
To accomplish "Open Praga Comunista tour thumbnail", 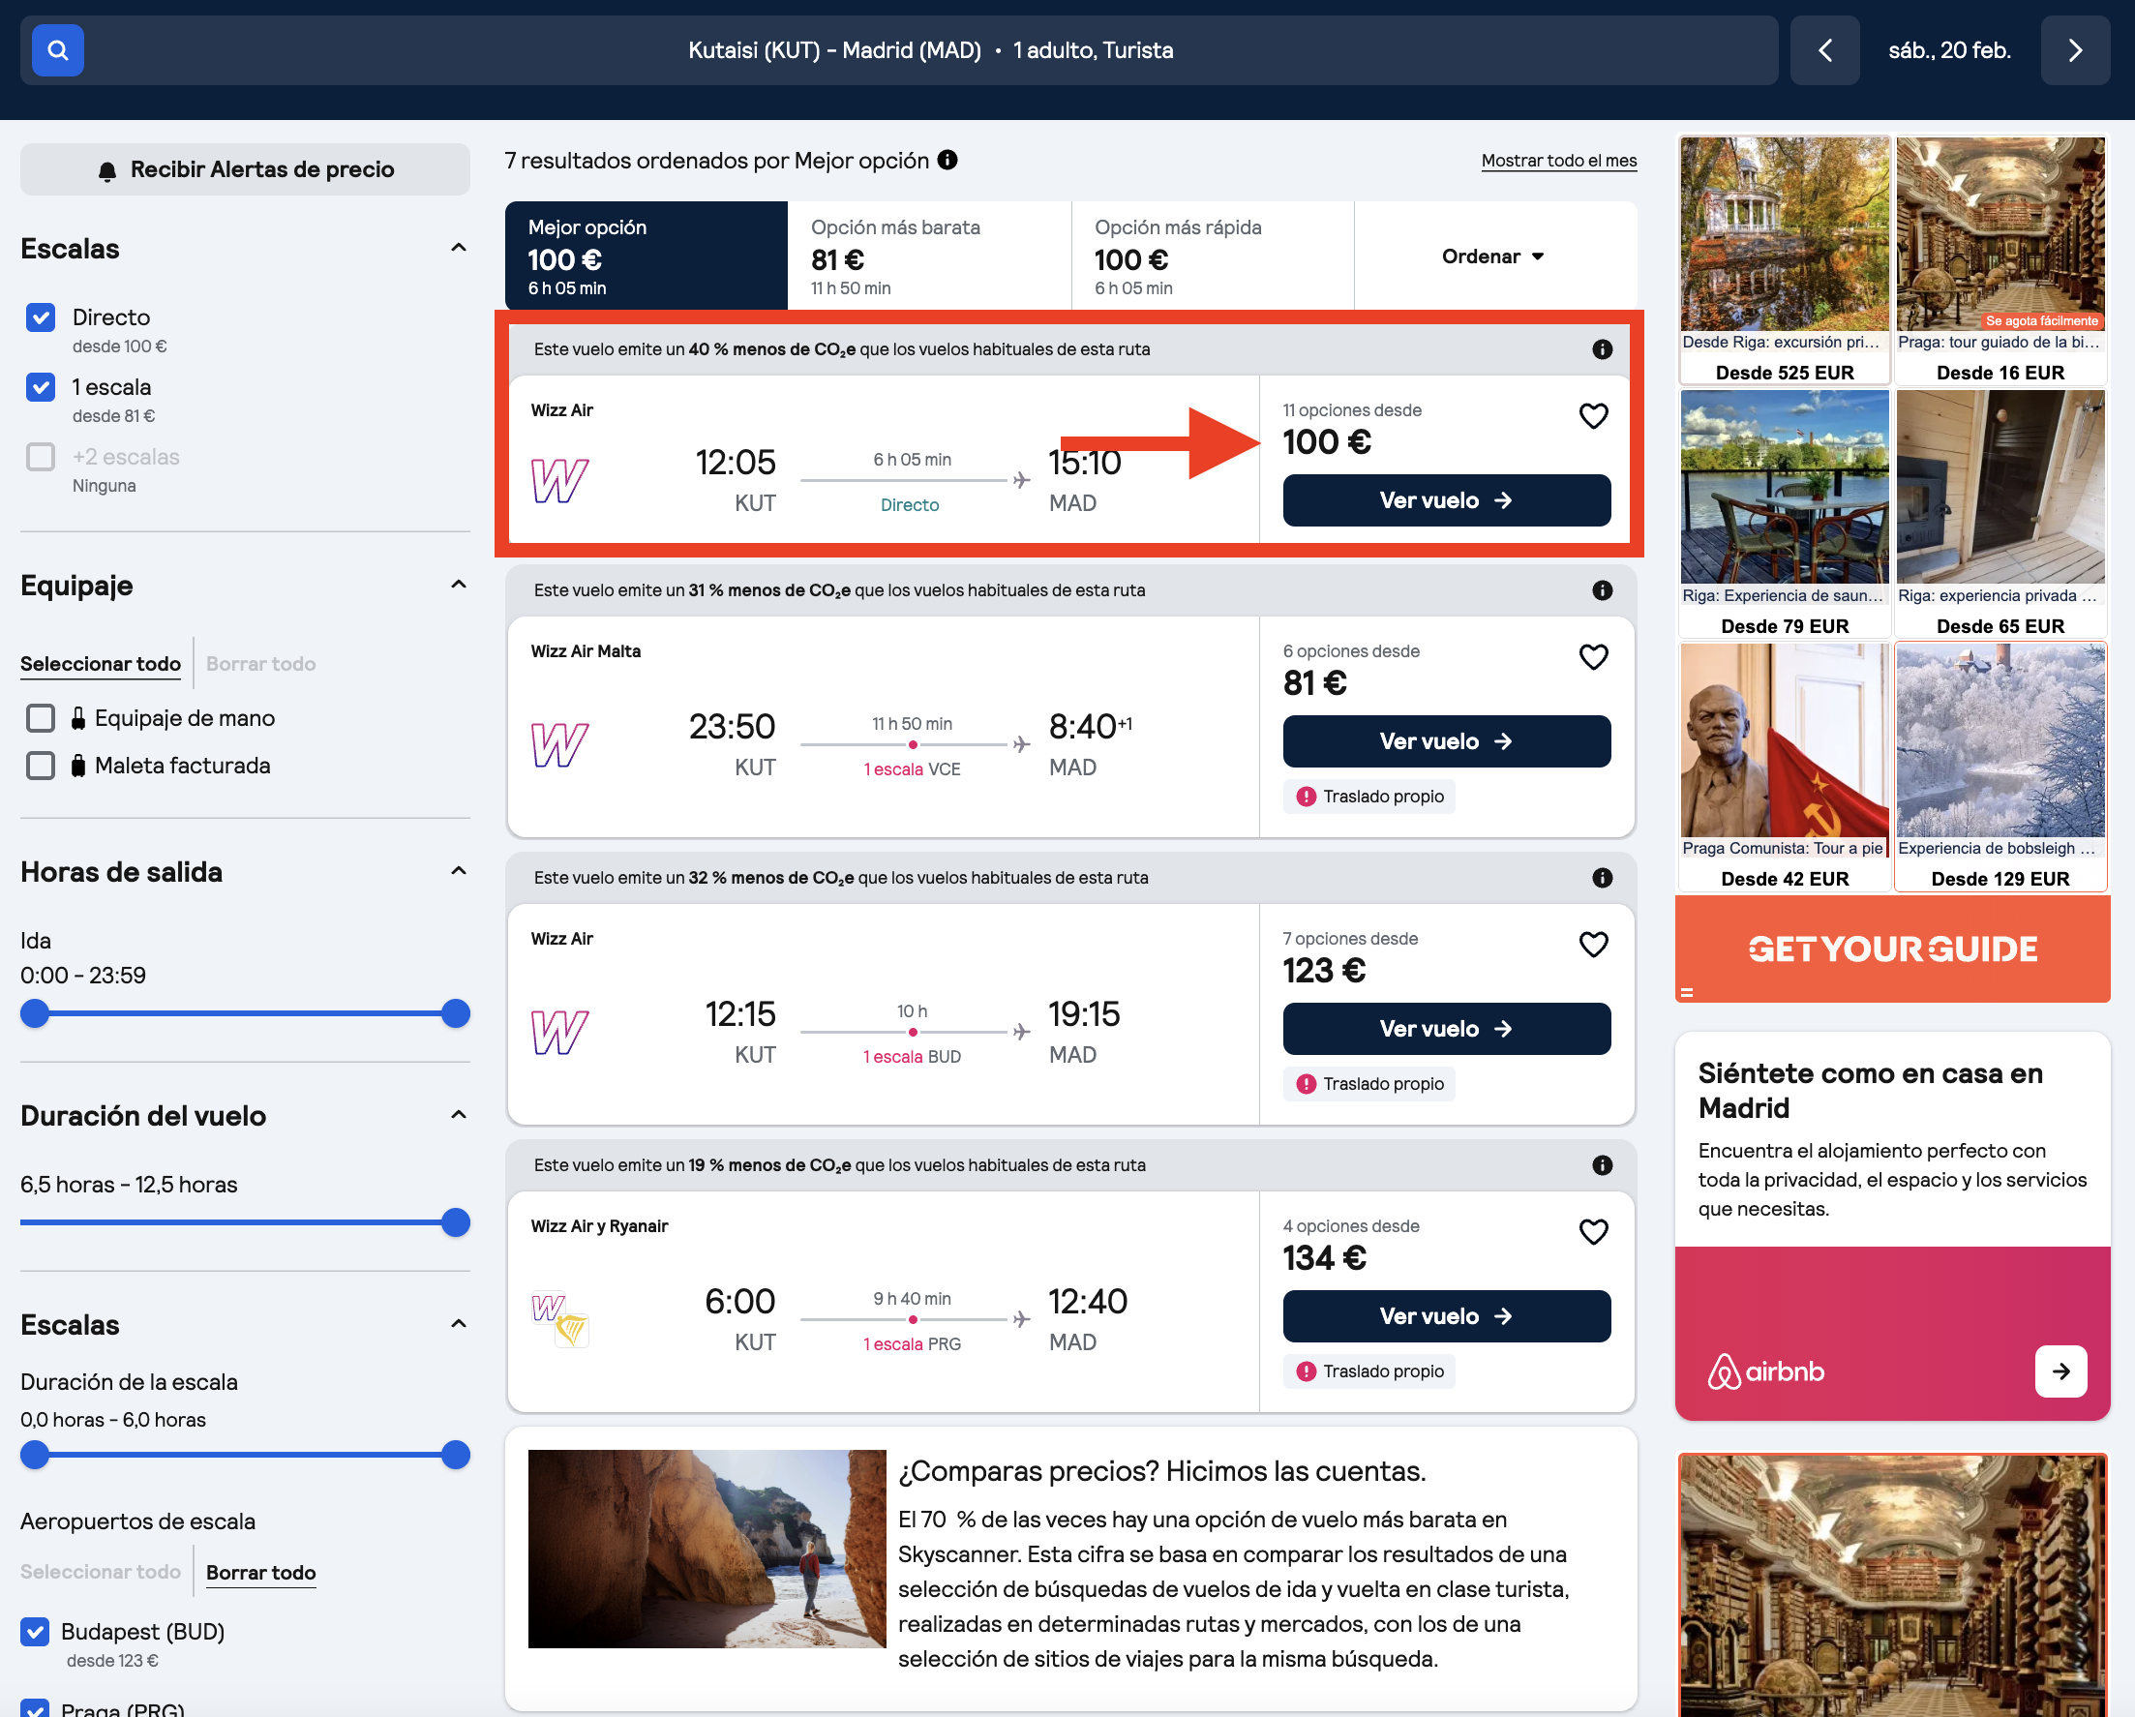I will (x=1784, y=740).
